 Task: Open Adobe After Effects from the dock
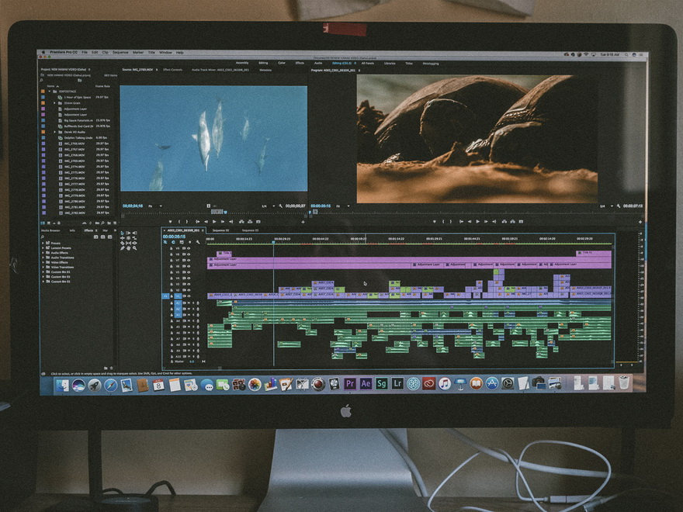[366, 384]
